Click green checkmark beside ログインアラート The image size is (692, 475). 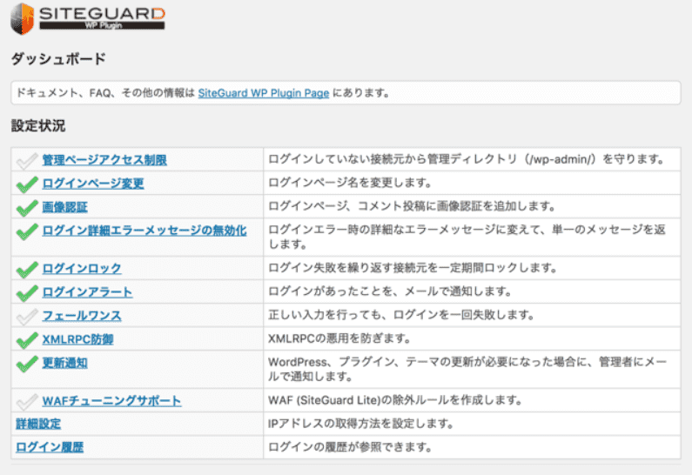point(27,291)
